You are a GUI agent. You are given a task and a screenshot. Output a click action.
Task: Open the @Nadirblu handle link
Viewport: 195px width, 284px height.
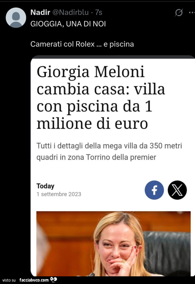click(x=71, y=12)
